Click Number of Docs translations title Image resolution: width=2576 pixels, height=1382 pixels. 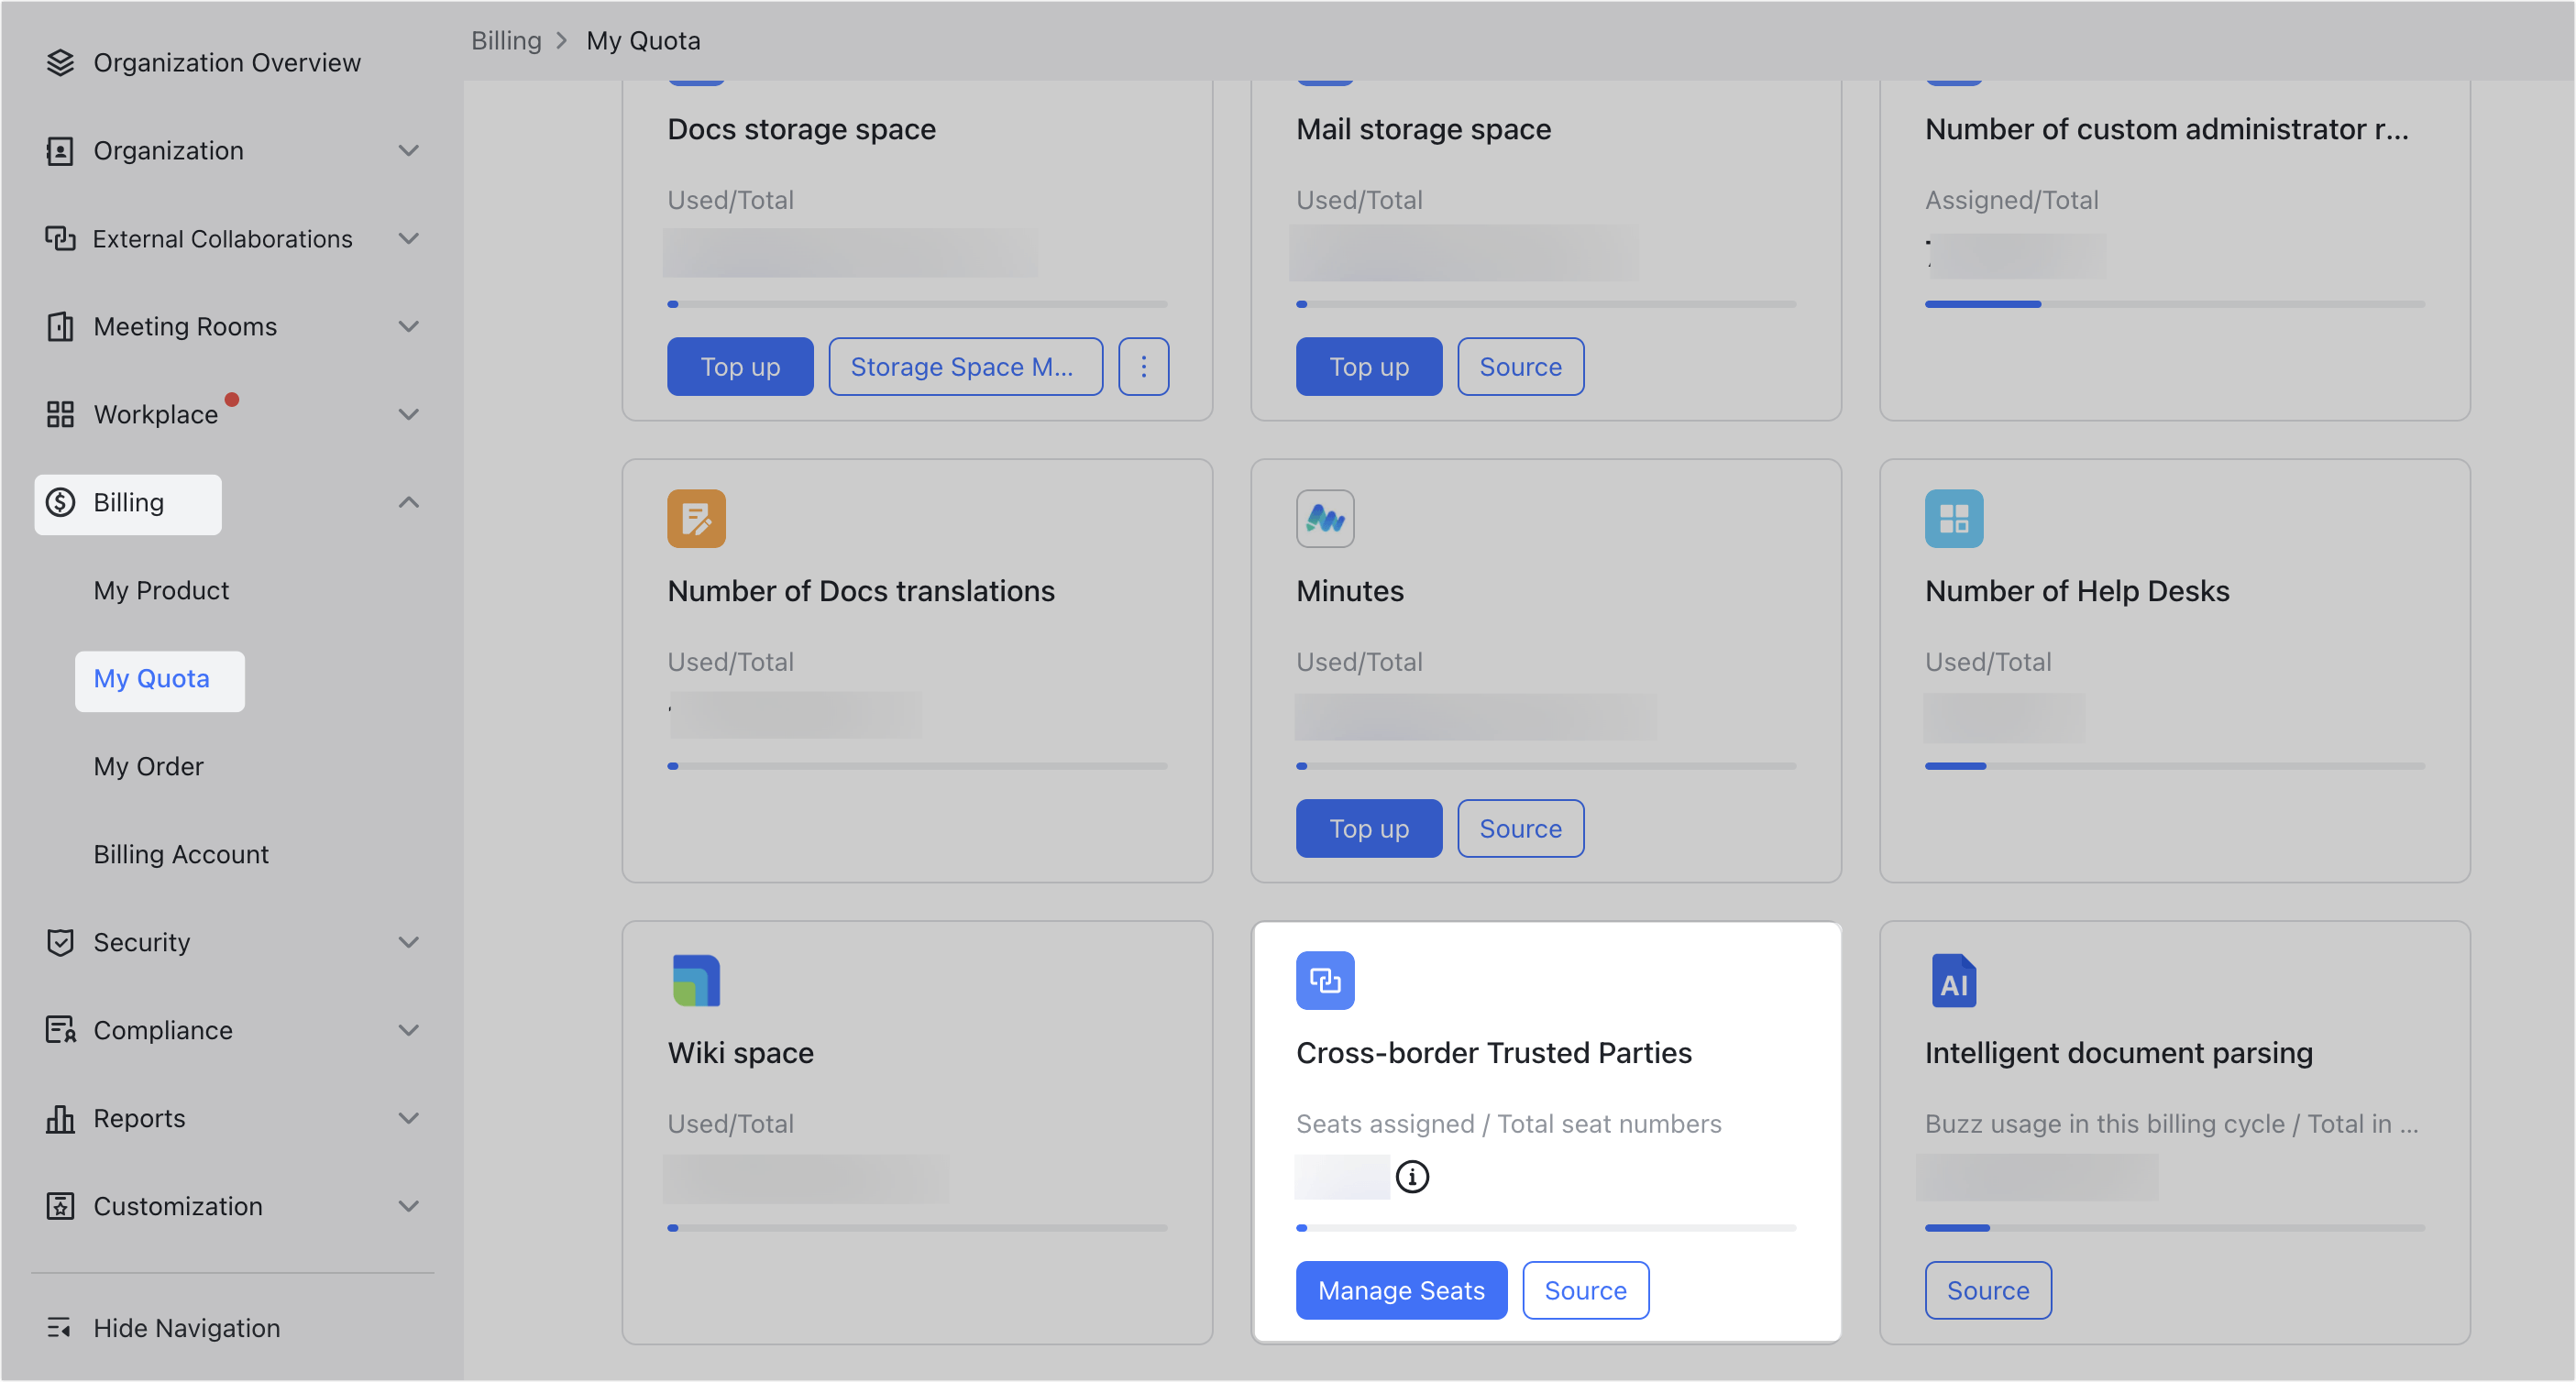point(861,591)
